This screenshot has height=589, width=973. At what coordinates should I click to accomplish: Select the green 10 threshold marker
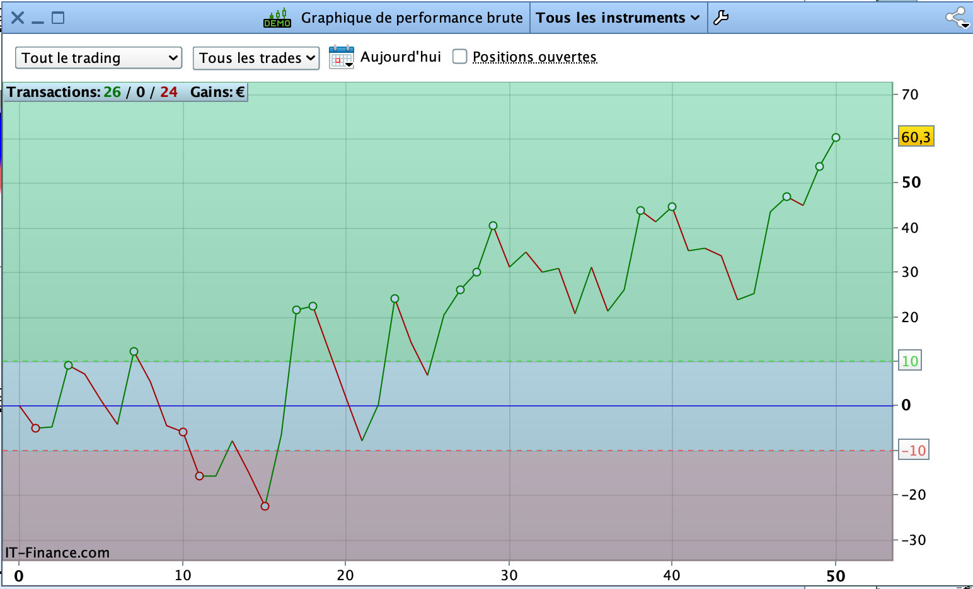click(x=910, y=361)
